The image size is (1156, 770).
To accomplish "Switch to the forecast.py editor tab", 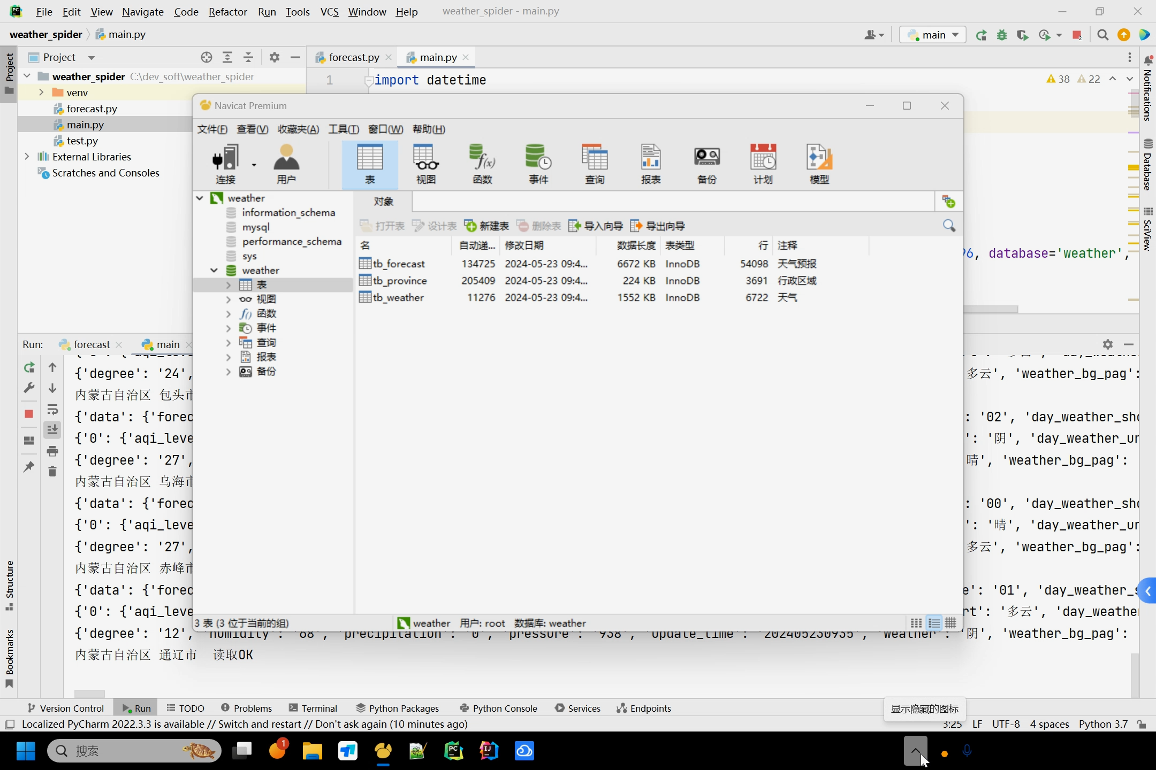I will coord(353,57).
